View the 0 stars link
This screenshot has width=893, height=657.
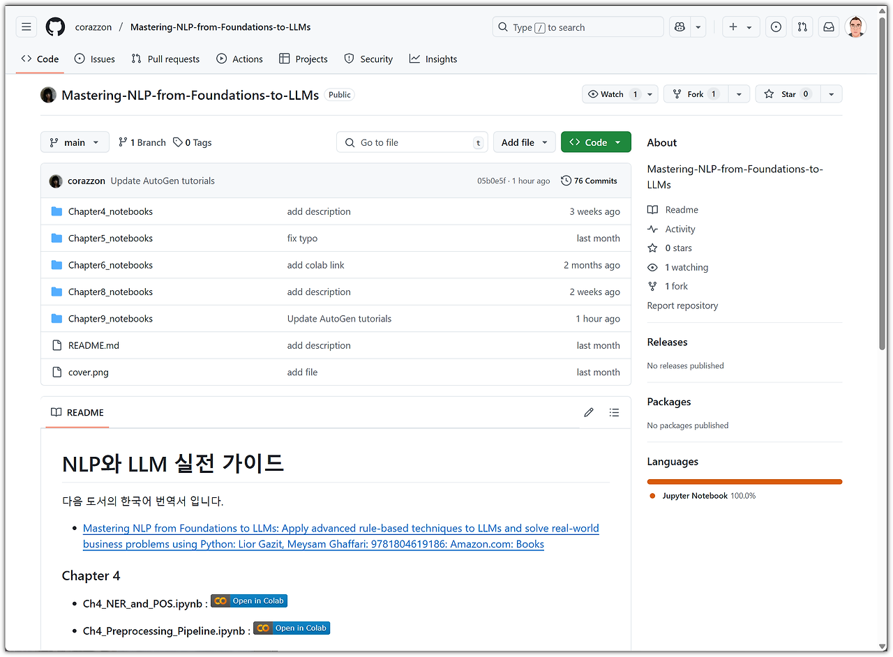coord(670,248)
